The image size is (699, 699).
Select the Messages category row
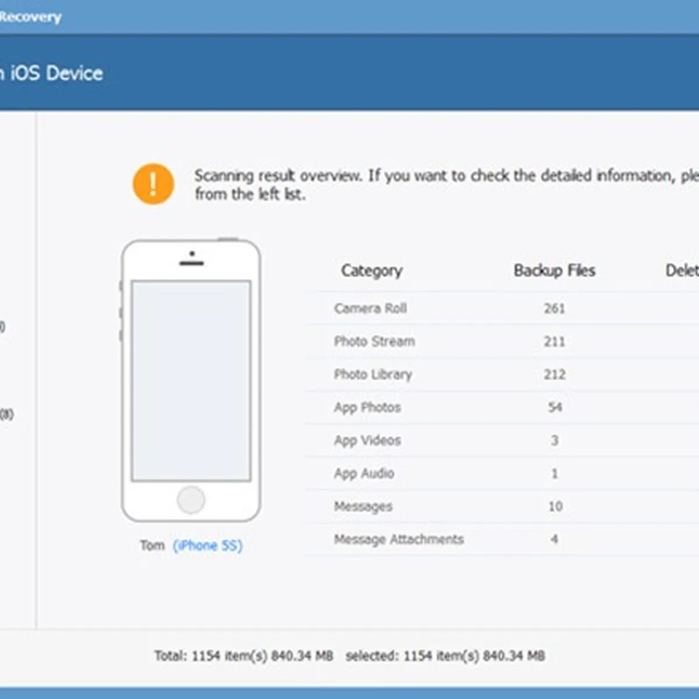click(502, 506)
